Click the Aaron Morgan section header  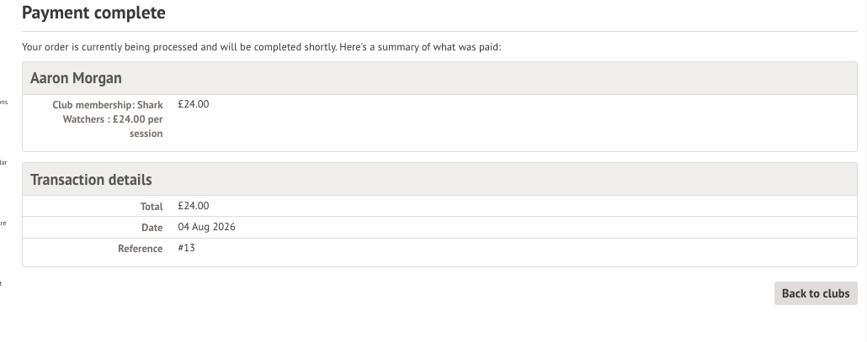439,78
